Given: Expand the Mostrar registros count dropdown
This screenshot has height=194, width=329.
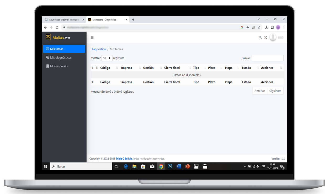Looking at the screenshot, I should (107, 58).
